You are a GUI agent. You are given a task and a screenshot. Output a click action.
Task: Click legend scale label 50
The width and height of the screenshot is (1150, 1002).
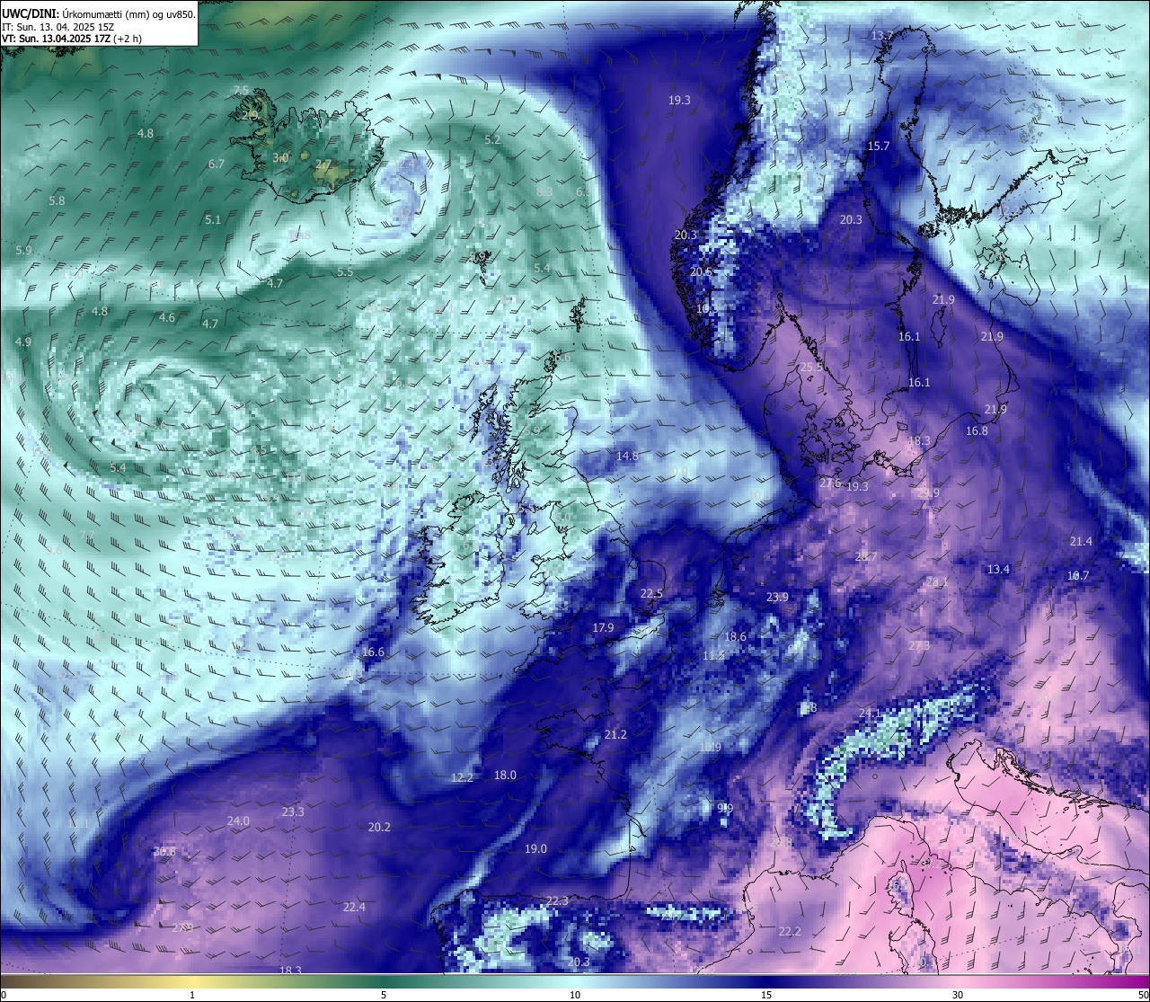(1143, 995)
